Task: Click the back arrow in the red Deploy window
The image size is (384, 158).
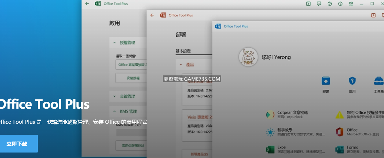Action: (152, 15)
